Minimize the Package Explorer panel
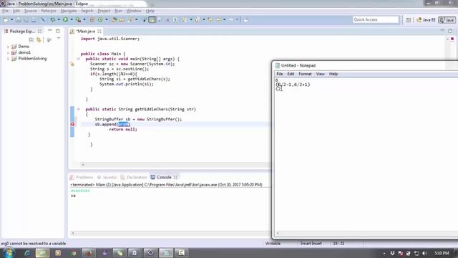The height and width of the screenshot is (258, 458). pos(50,30)
